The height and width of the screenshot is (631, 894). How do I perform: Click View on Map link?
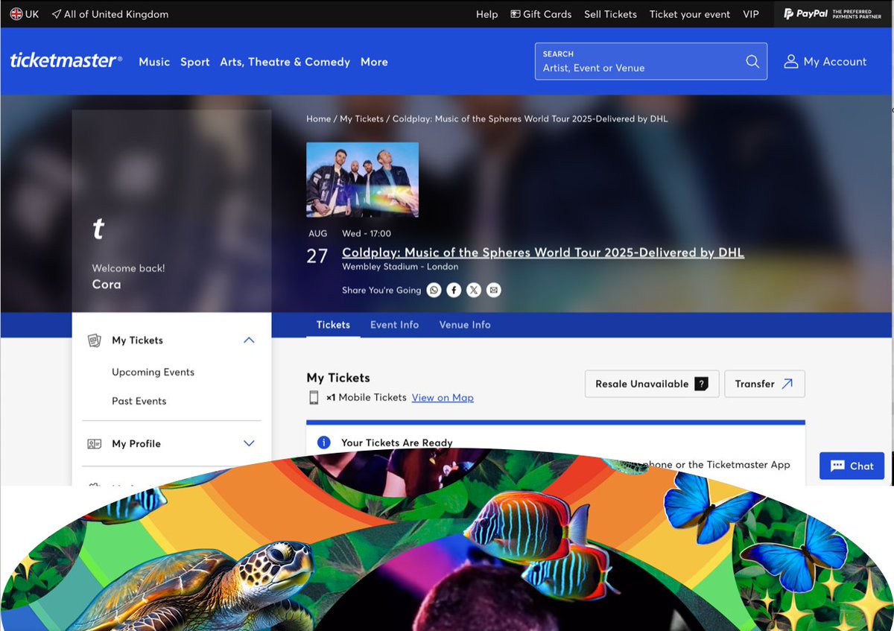[443, 398]
